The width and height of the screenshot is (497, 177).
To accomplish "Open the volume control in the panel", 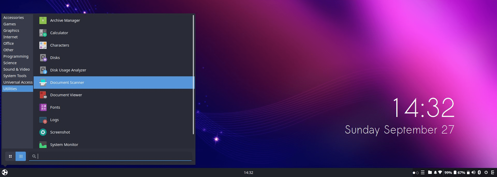I will 473,173.
